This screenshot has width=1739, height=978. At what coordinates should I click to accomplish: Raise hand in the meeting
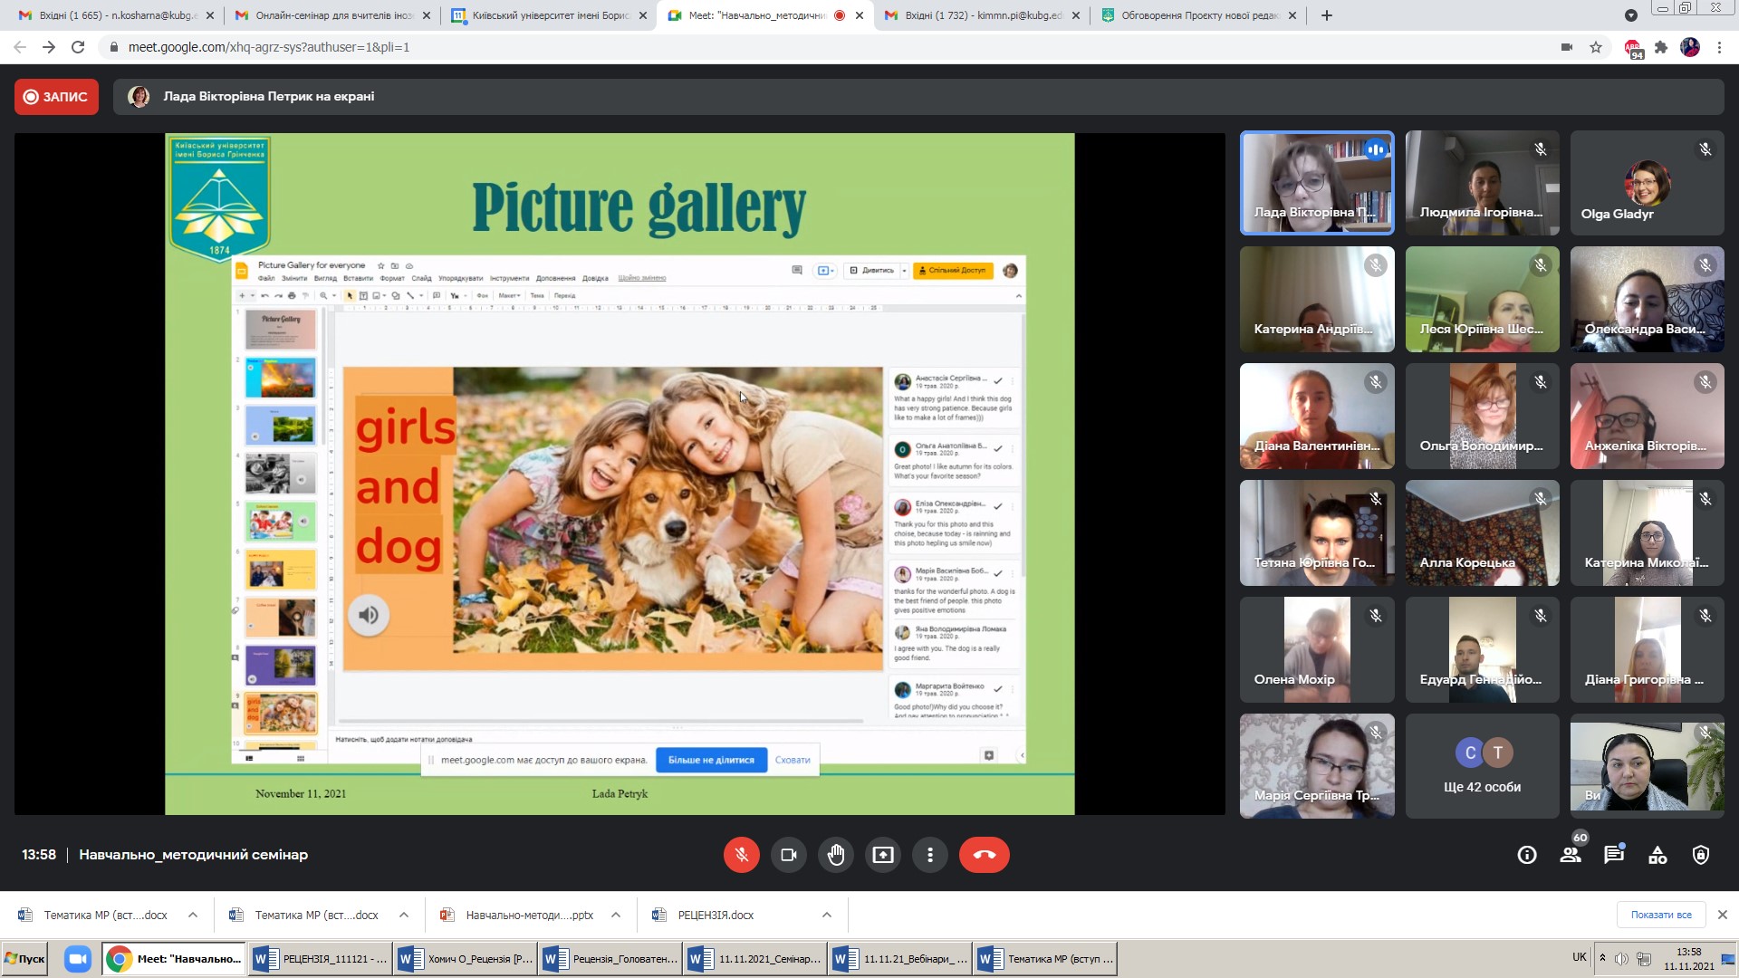836,855
